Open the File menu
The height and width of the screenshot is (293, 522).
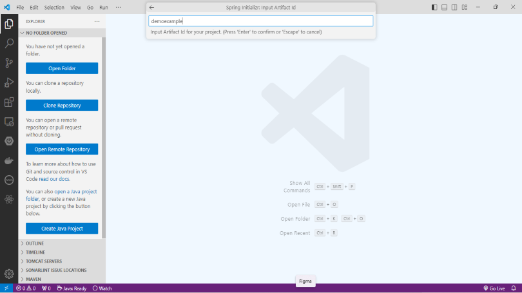[x=20, y=7]
